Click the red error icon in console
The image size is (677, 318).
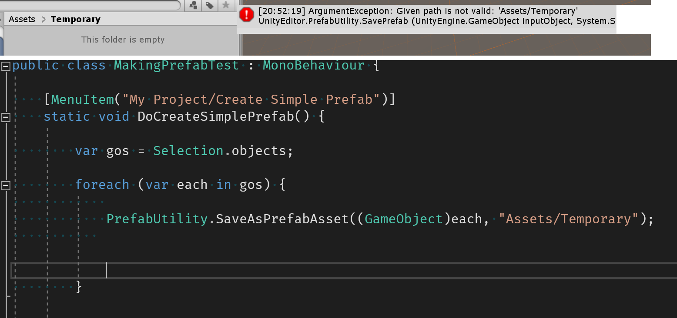click(x=247, y=15)
